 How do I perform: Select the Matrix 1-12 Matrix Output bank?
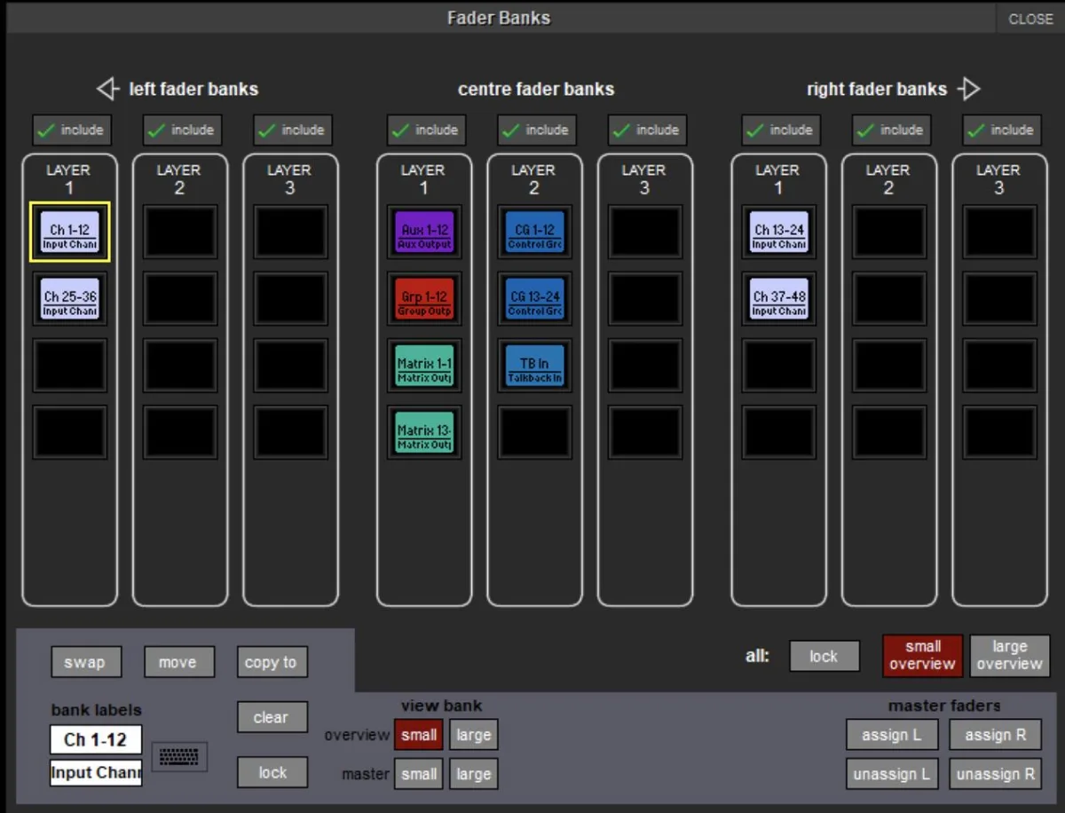click(x=424, y=366)
